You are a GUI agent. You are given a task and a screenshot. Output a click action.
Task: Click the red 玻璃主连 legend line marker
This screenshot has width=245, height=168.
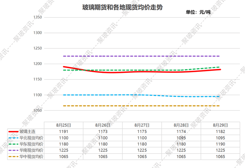coord(13,132)
